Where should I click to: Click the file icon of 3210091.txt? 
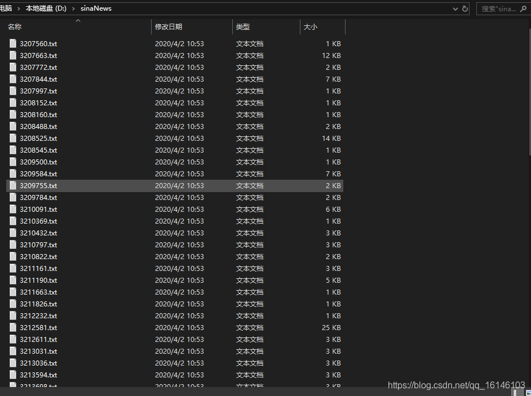click(13, 209)
